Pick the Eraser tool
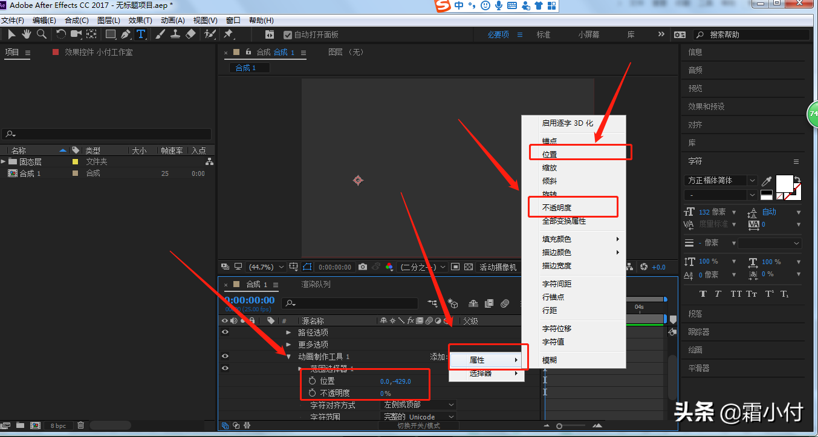818x437 pixels. tap(190, 34)
